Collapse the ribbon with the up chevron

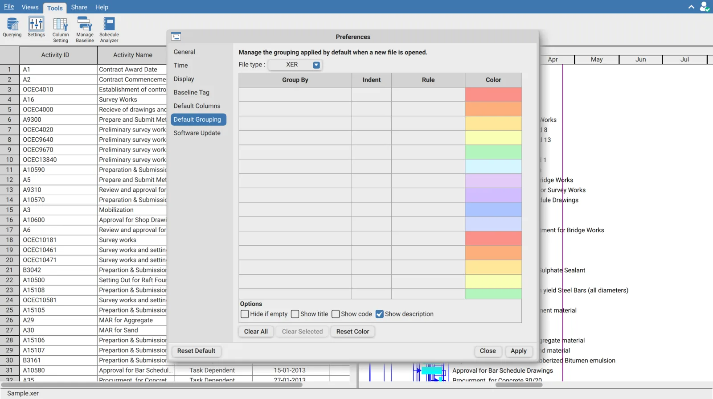tap(691, 7)
